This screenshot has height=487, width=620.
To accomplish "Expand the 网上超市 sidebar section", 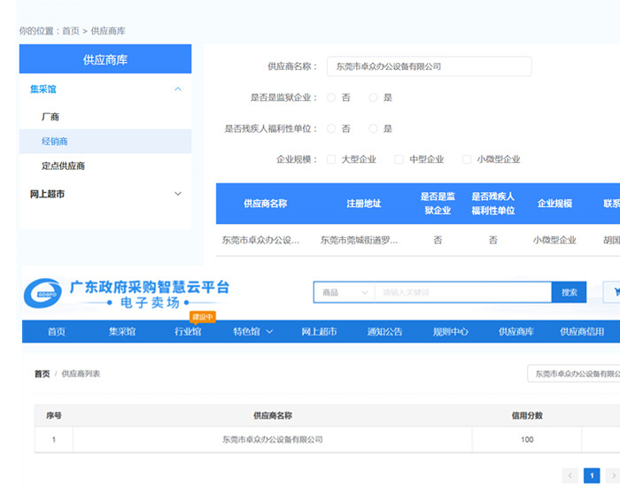I will tap(177, 194).
